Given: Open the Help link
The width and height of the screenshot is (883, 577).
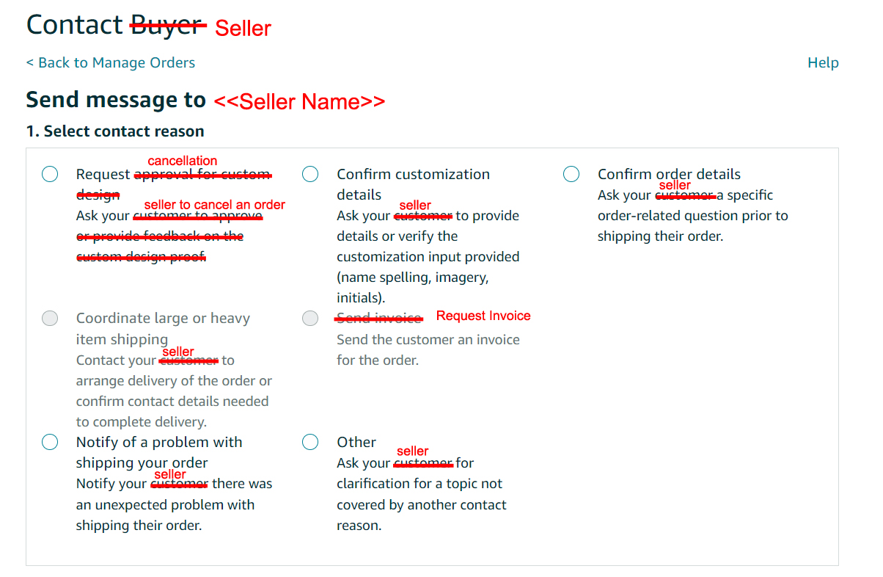Looking at the screenshot, I should point(823,63).
